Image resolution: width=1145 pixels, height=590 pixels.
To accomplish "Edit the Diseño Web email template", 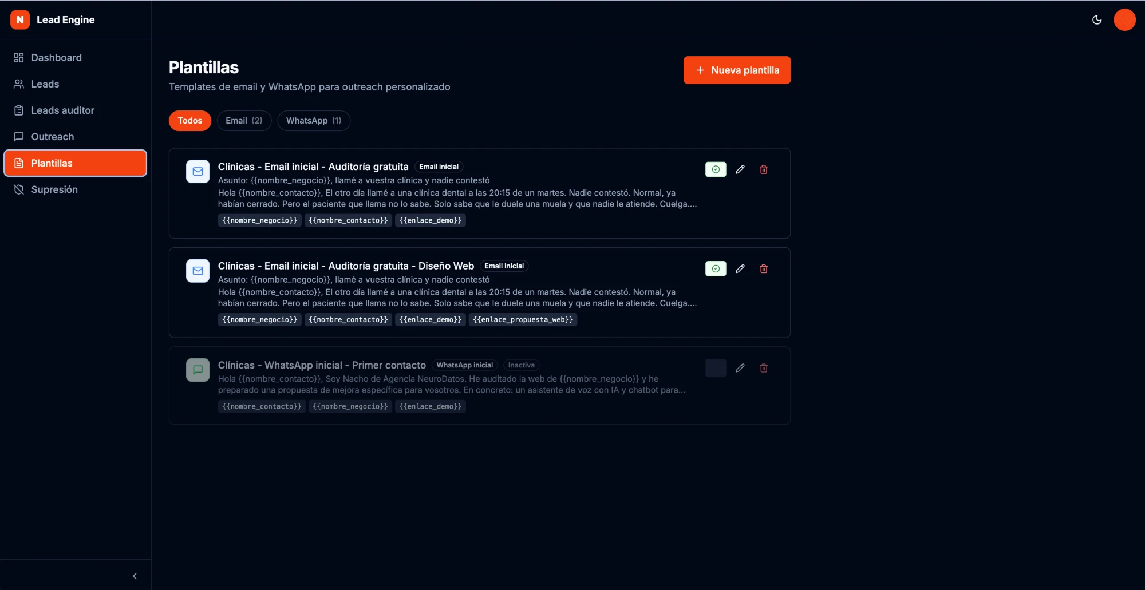I will click(740, 268).
